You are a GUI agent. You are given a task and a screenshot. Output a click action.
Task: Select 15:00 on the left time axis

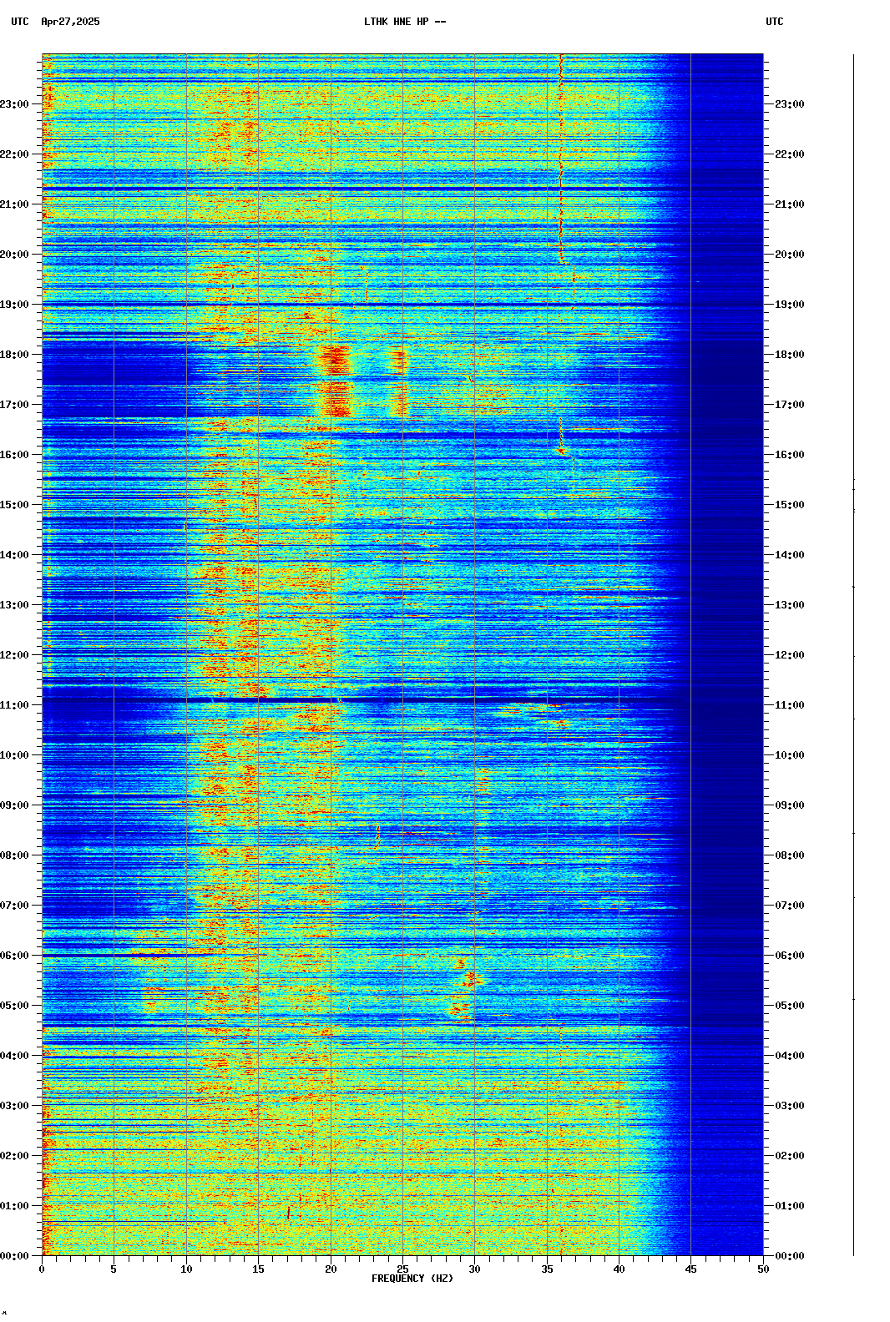tap(14, 505)
